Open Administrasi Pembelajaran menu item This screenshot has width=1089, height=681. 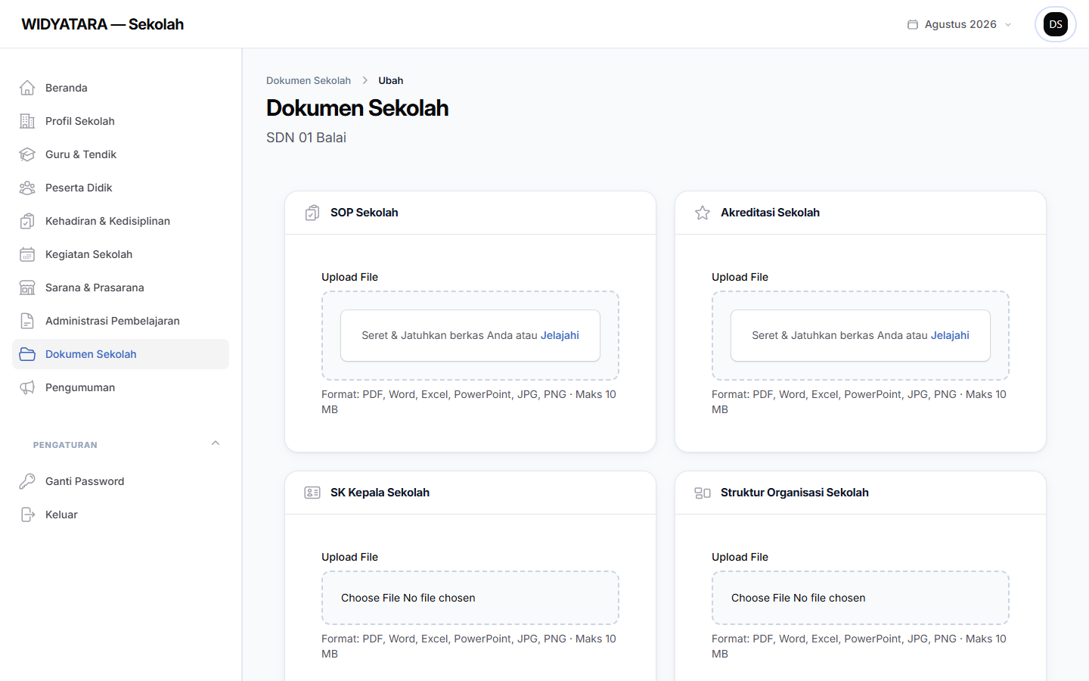[121, 321]
